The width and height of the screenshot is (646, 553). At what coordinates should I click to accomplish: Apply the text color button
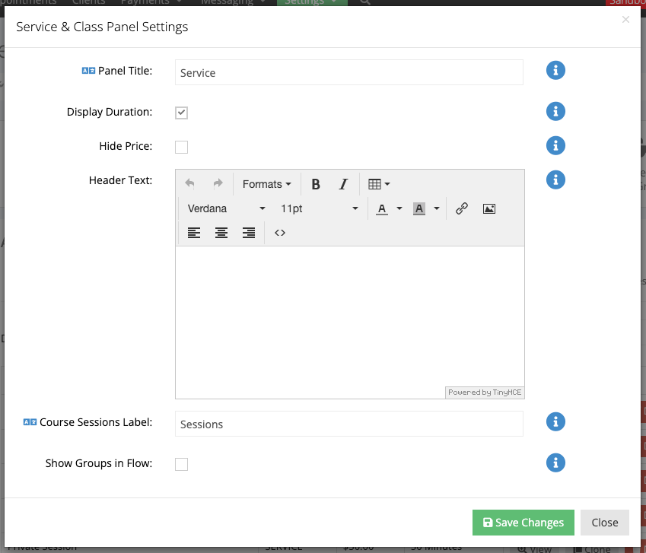382,208
